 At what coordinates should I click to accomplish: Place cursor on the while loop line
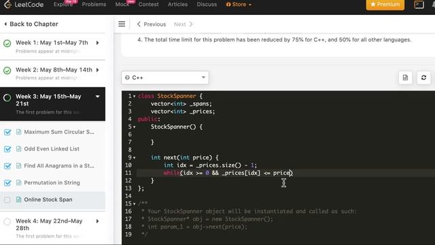pos(278,173)
